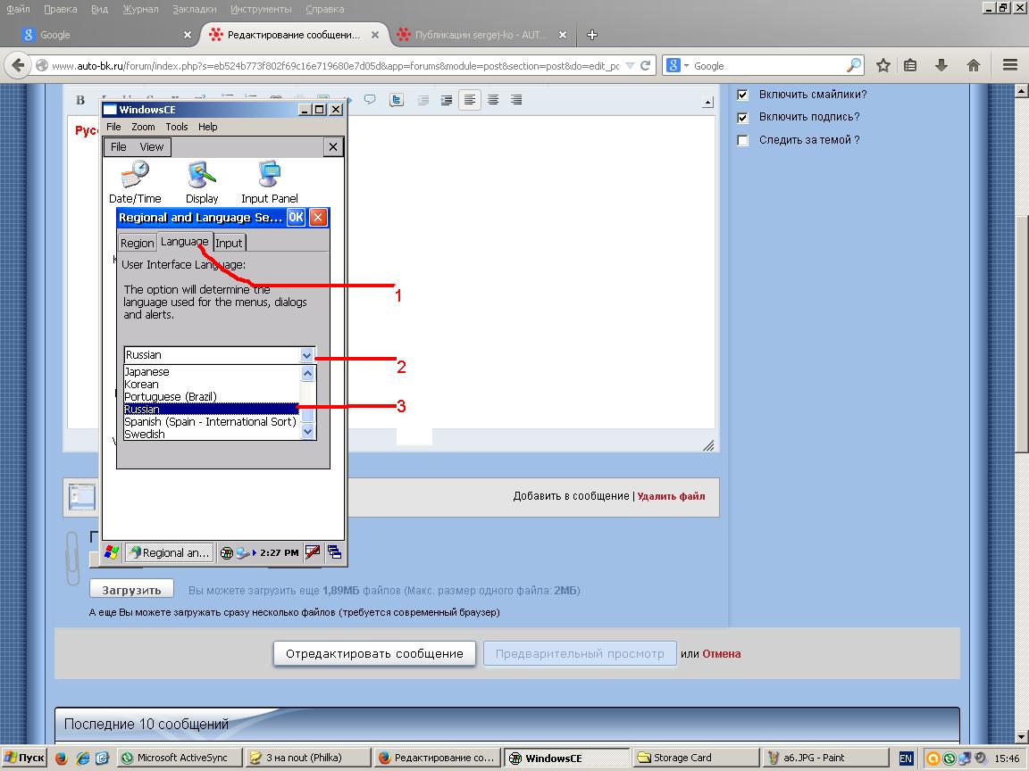Toggle the 'Включить подпись?' checkbox
This screenshot has height=771, width=1029.
(x=743, y=118)
